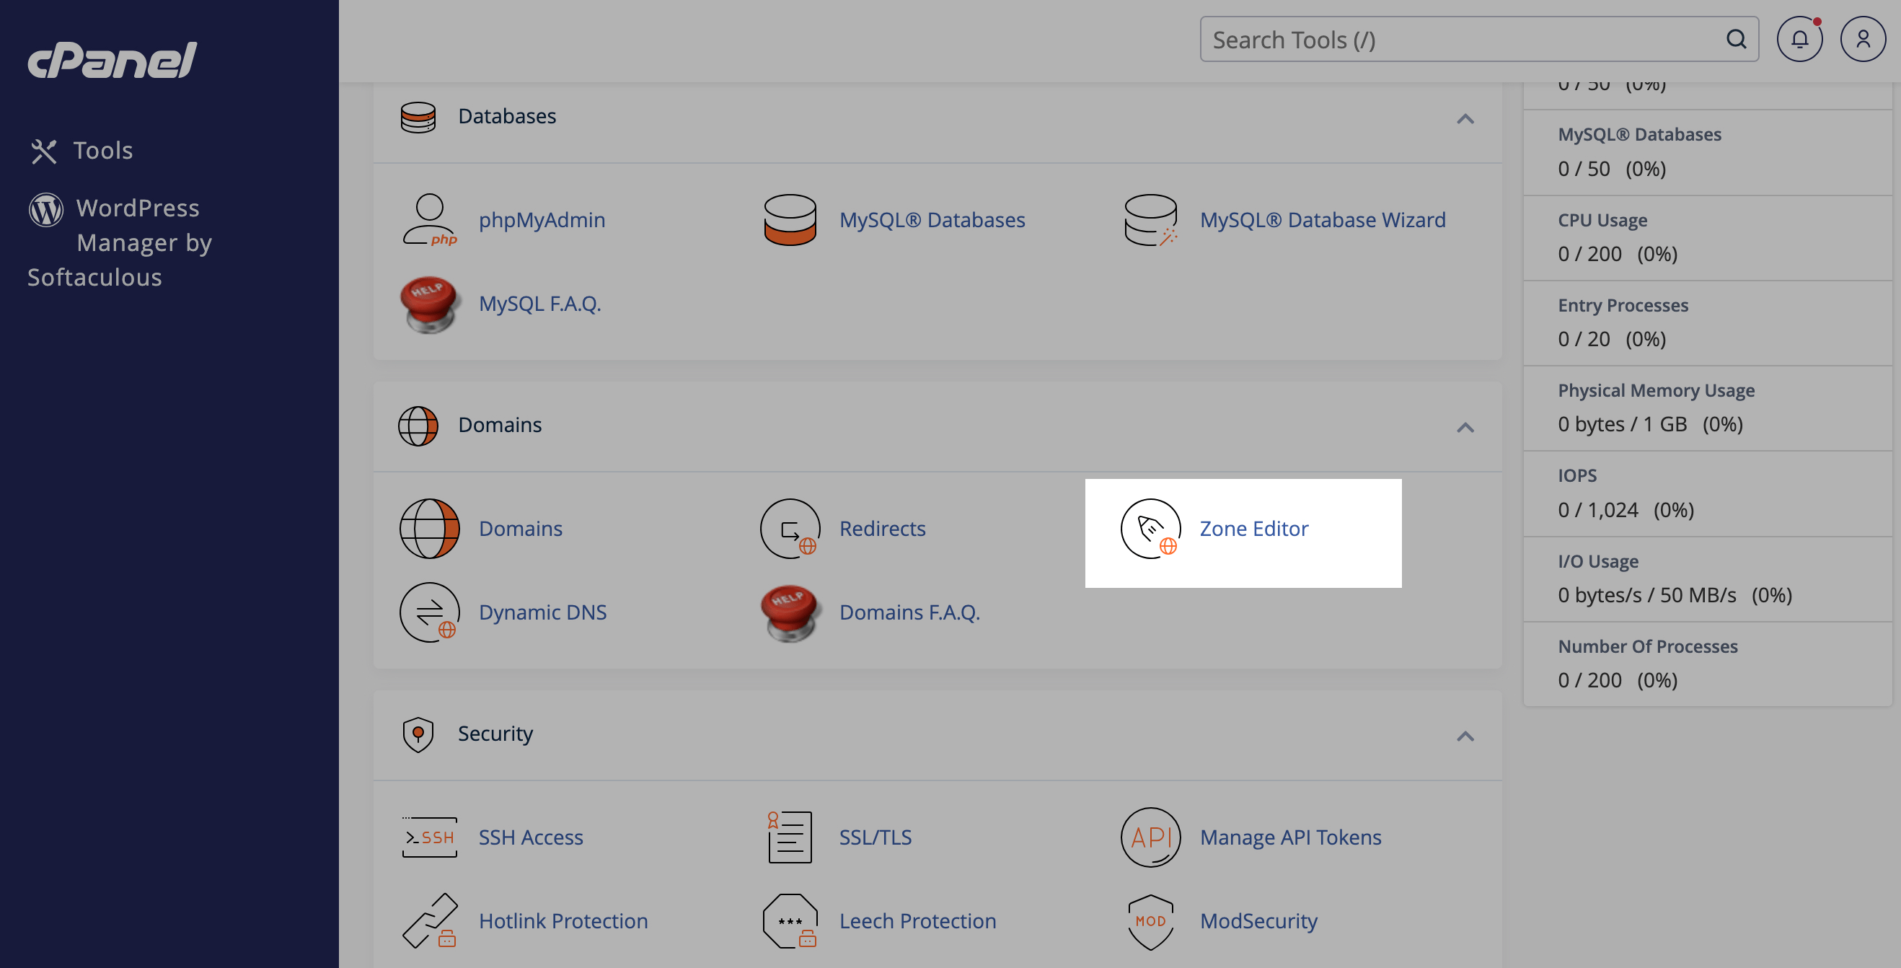The height and width of the screenshot is (968, 1901).
Task: Open the Redirects icon
Action: click(x=790, y=529)
